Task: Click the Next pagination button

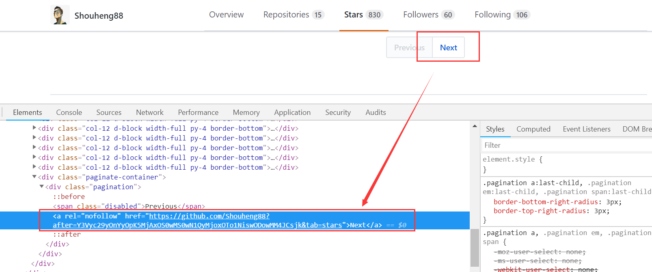Action: click(449, 47)
